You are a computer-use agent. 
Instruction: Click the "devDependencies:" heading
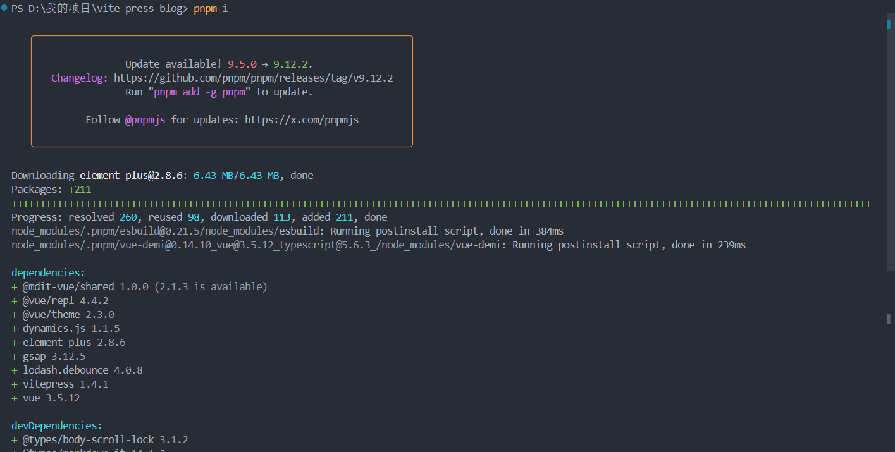tap(57, 425)
